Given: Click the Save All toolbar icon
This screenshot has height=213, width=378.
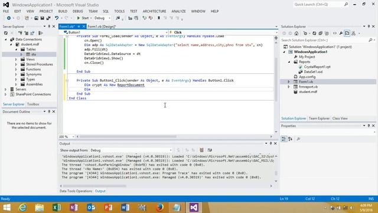Looking at the screenshot, I should (48, 18).
